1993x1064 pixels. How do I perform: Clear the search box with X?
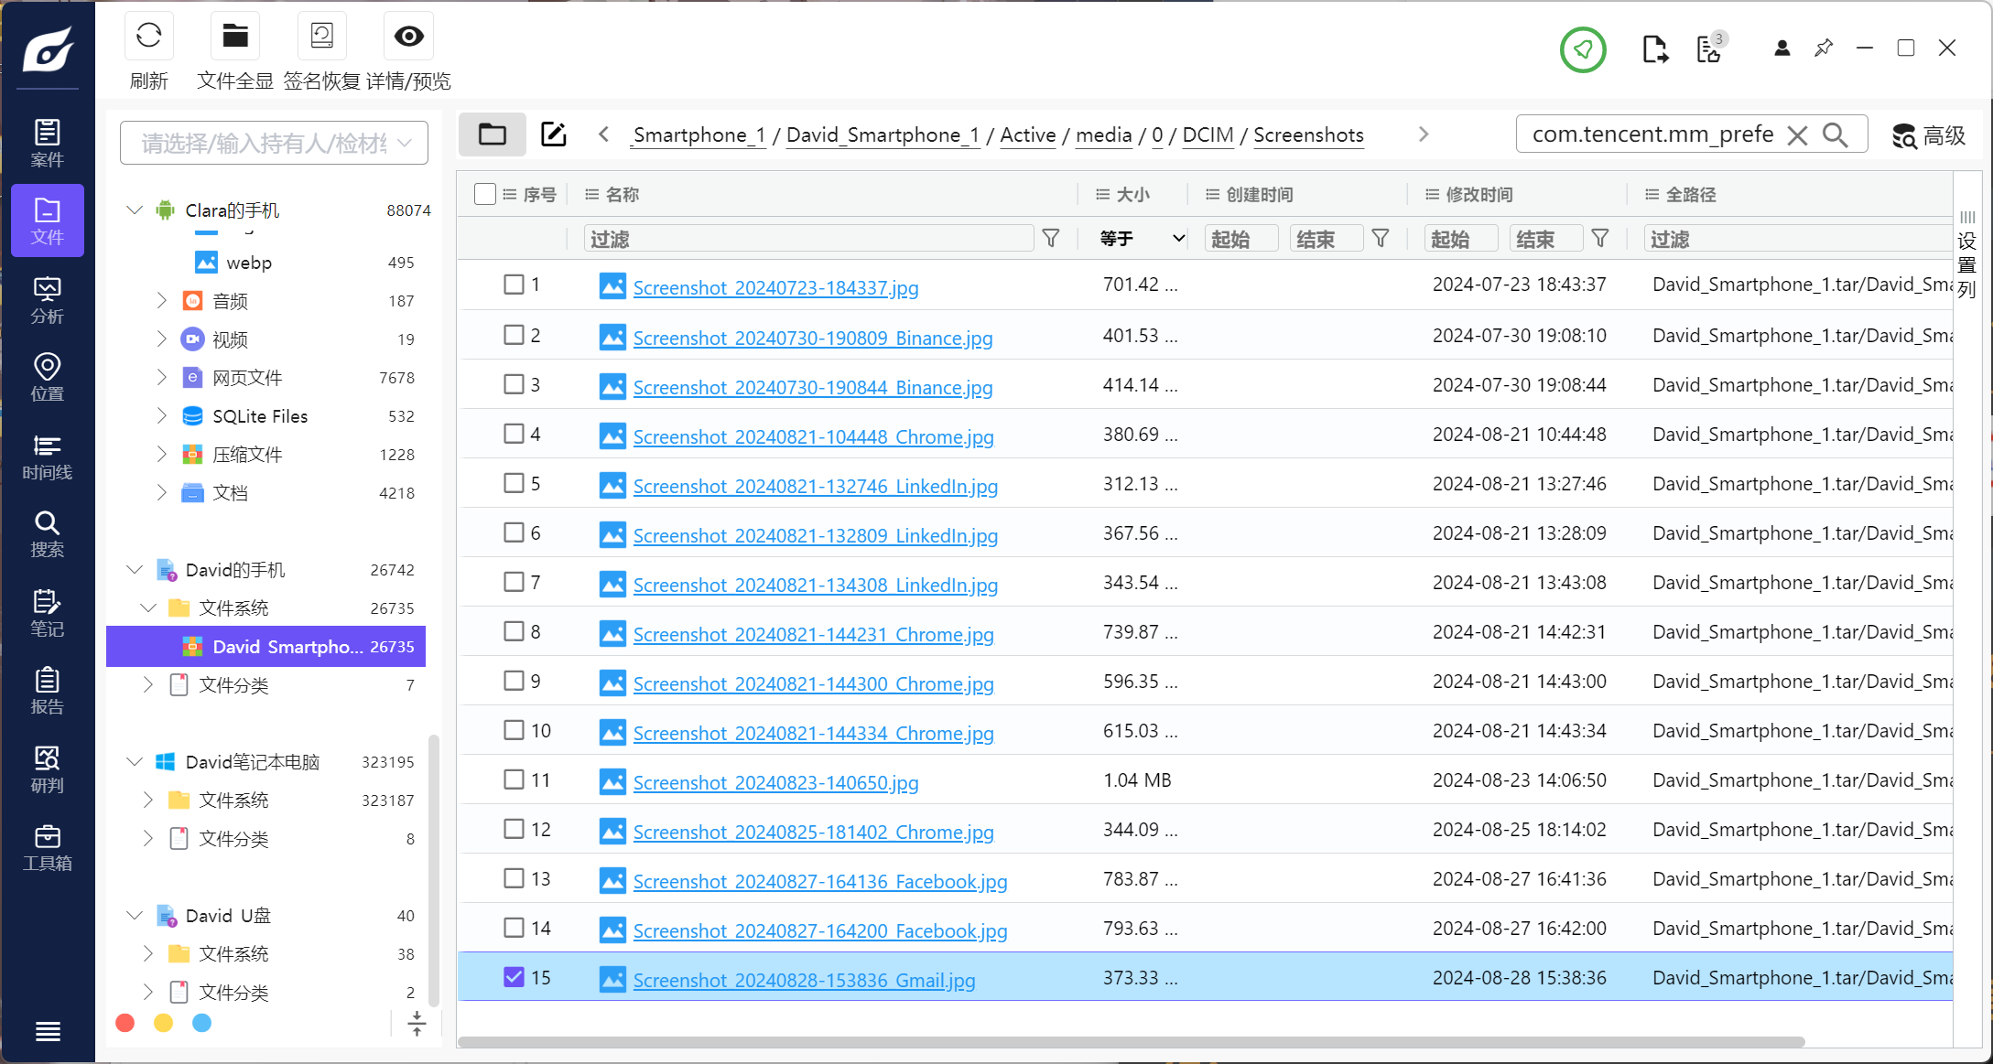(1797, 135)
